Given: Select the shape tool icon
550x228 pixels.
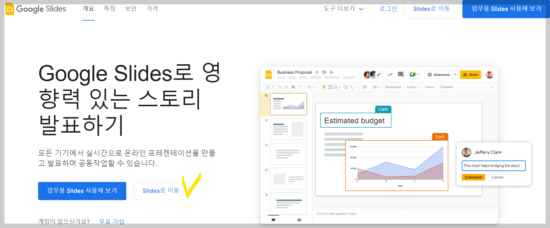Looking at the screenshot, I should point(345,87).
